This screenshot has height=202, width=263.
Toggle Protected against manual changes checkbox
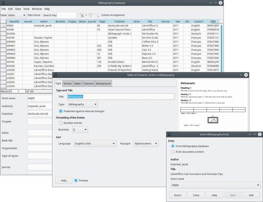click(61, 111)
